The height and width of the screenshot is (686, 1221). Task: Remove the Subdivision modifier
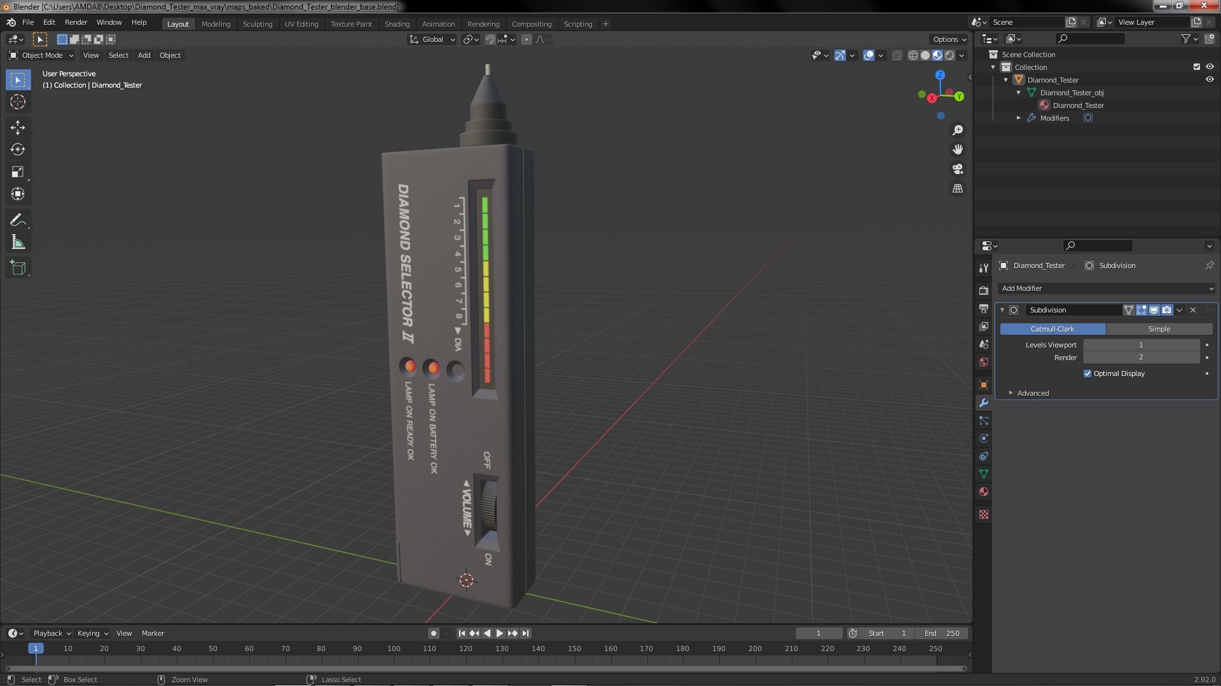1193,310
